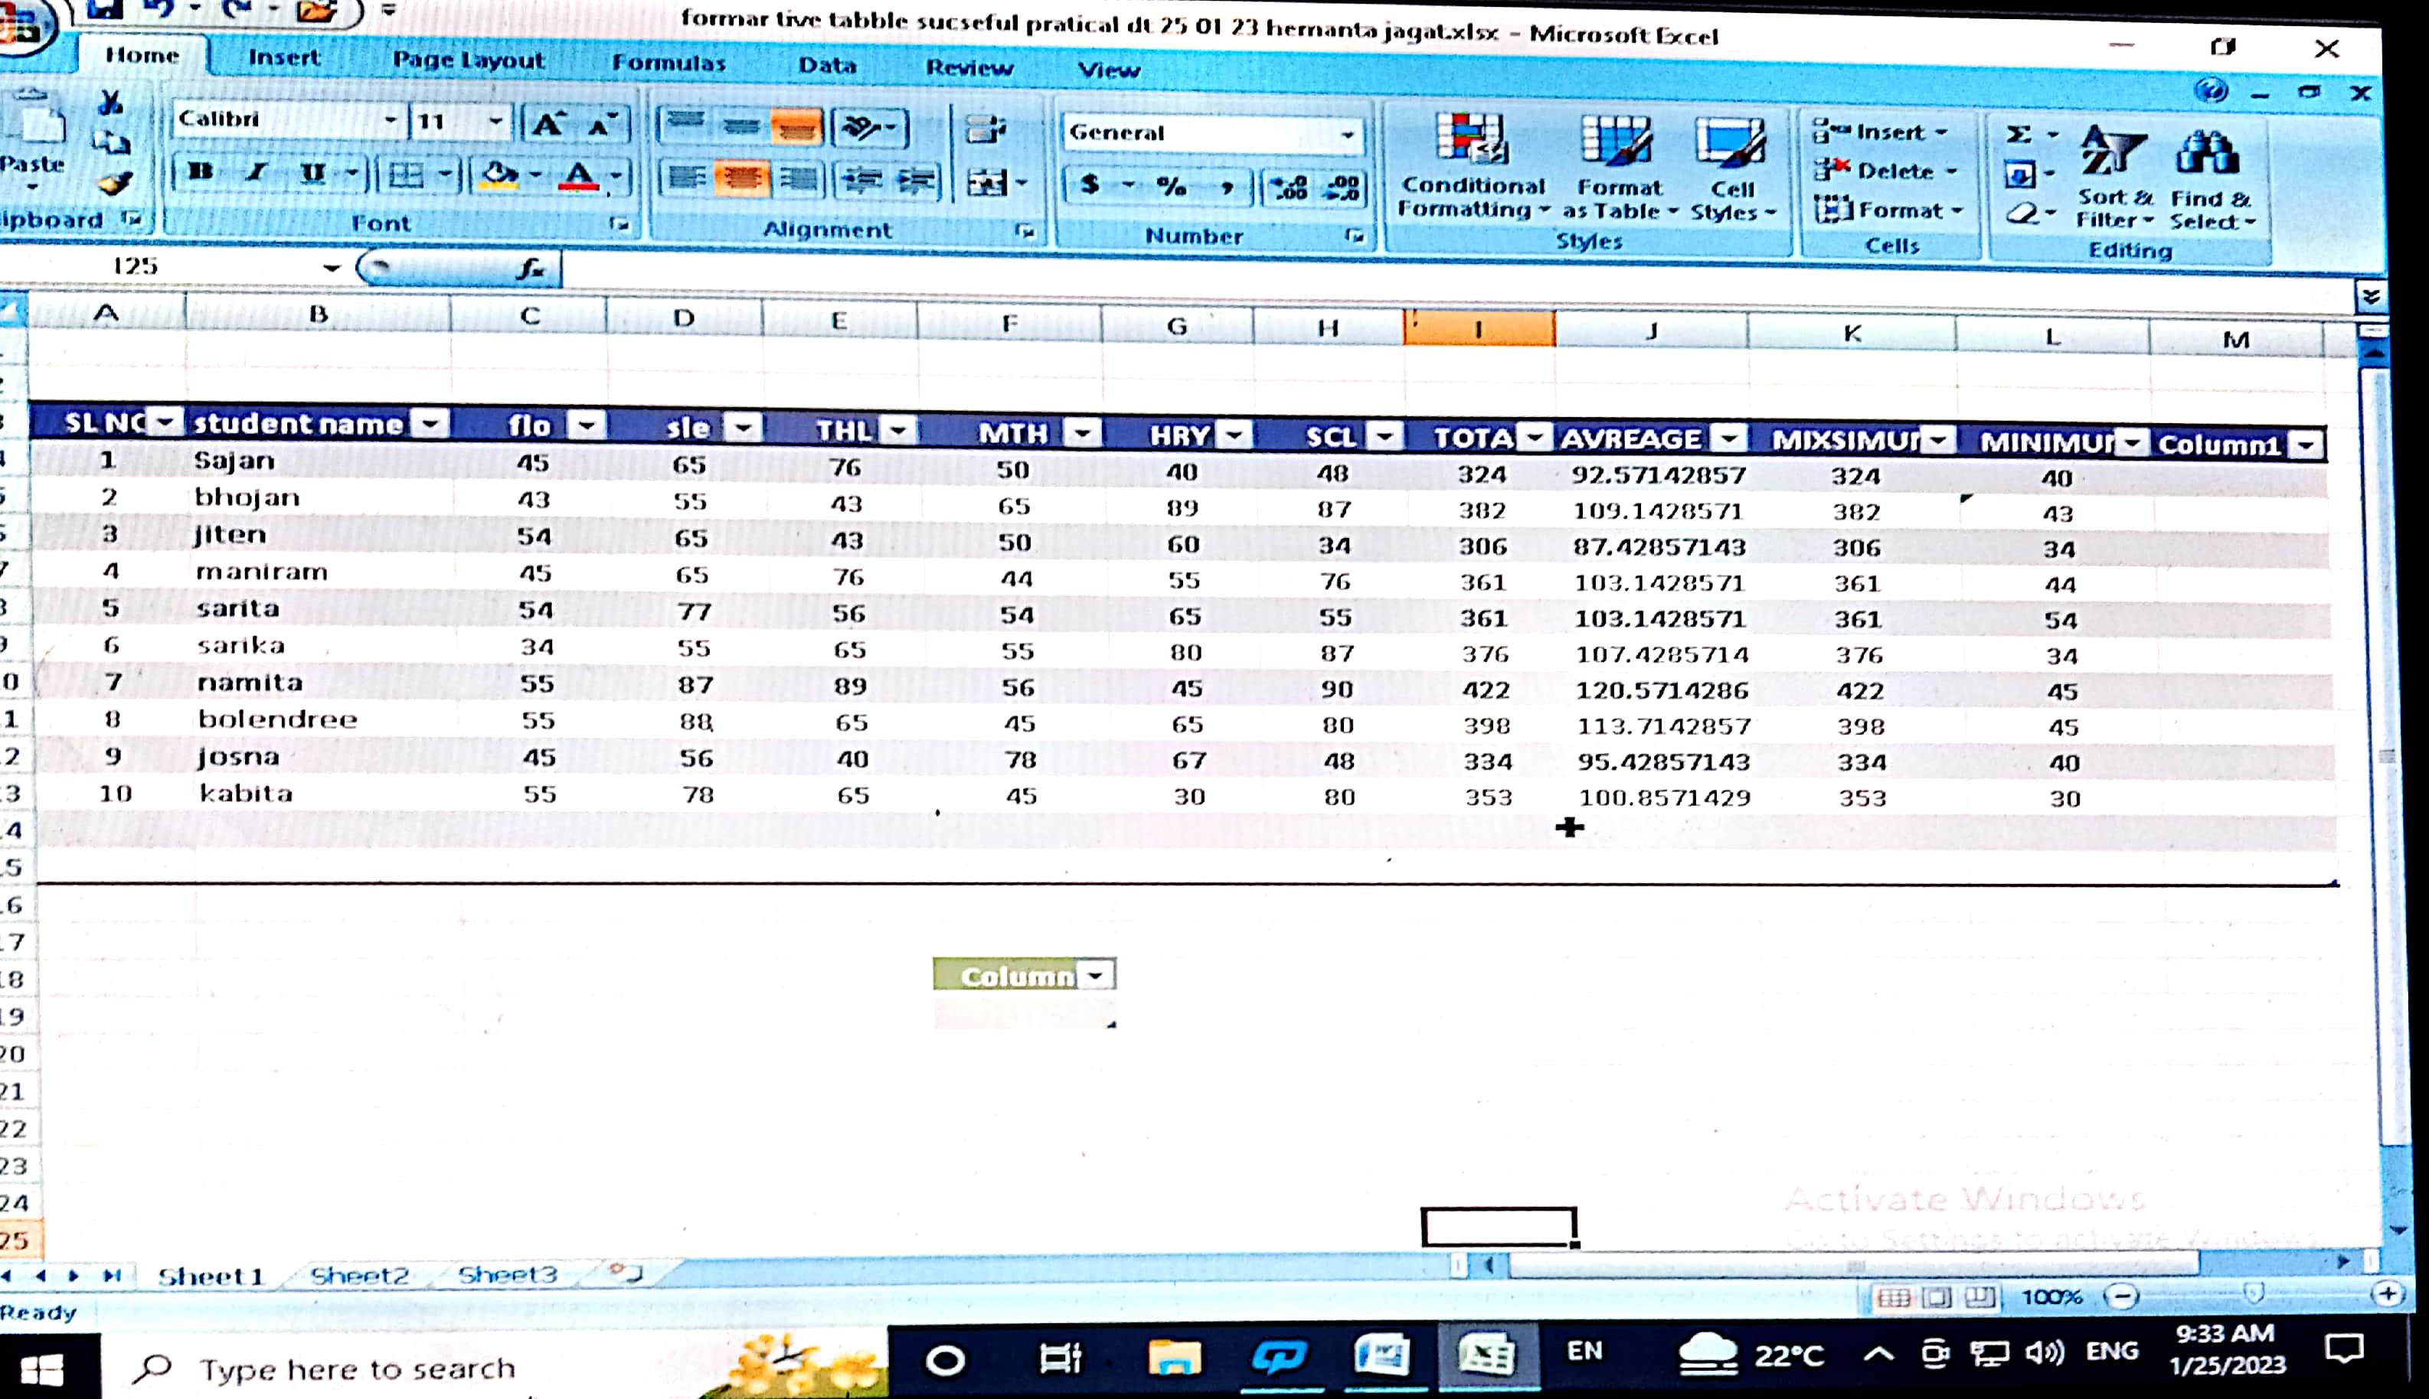
Task: Click the Format Painter brush icon
Action: coord(114,183)
